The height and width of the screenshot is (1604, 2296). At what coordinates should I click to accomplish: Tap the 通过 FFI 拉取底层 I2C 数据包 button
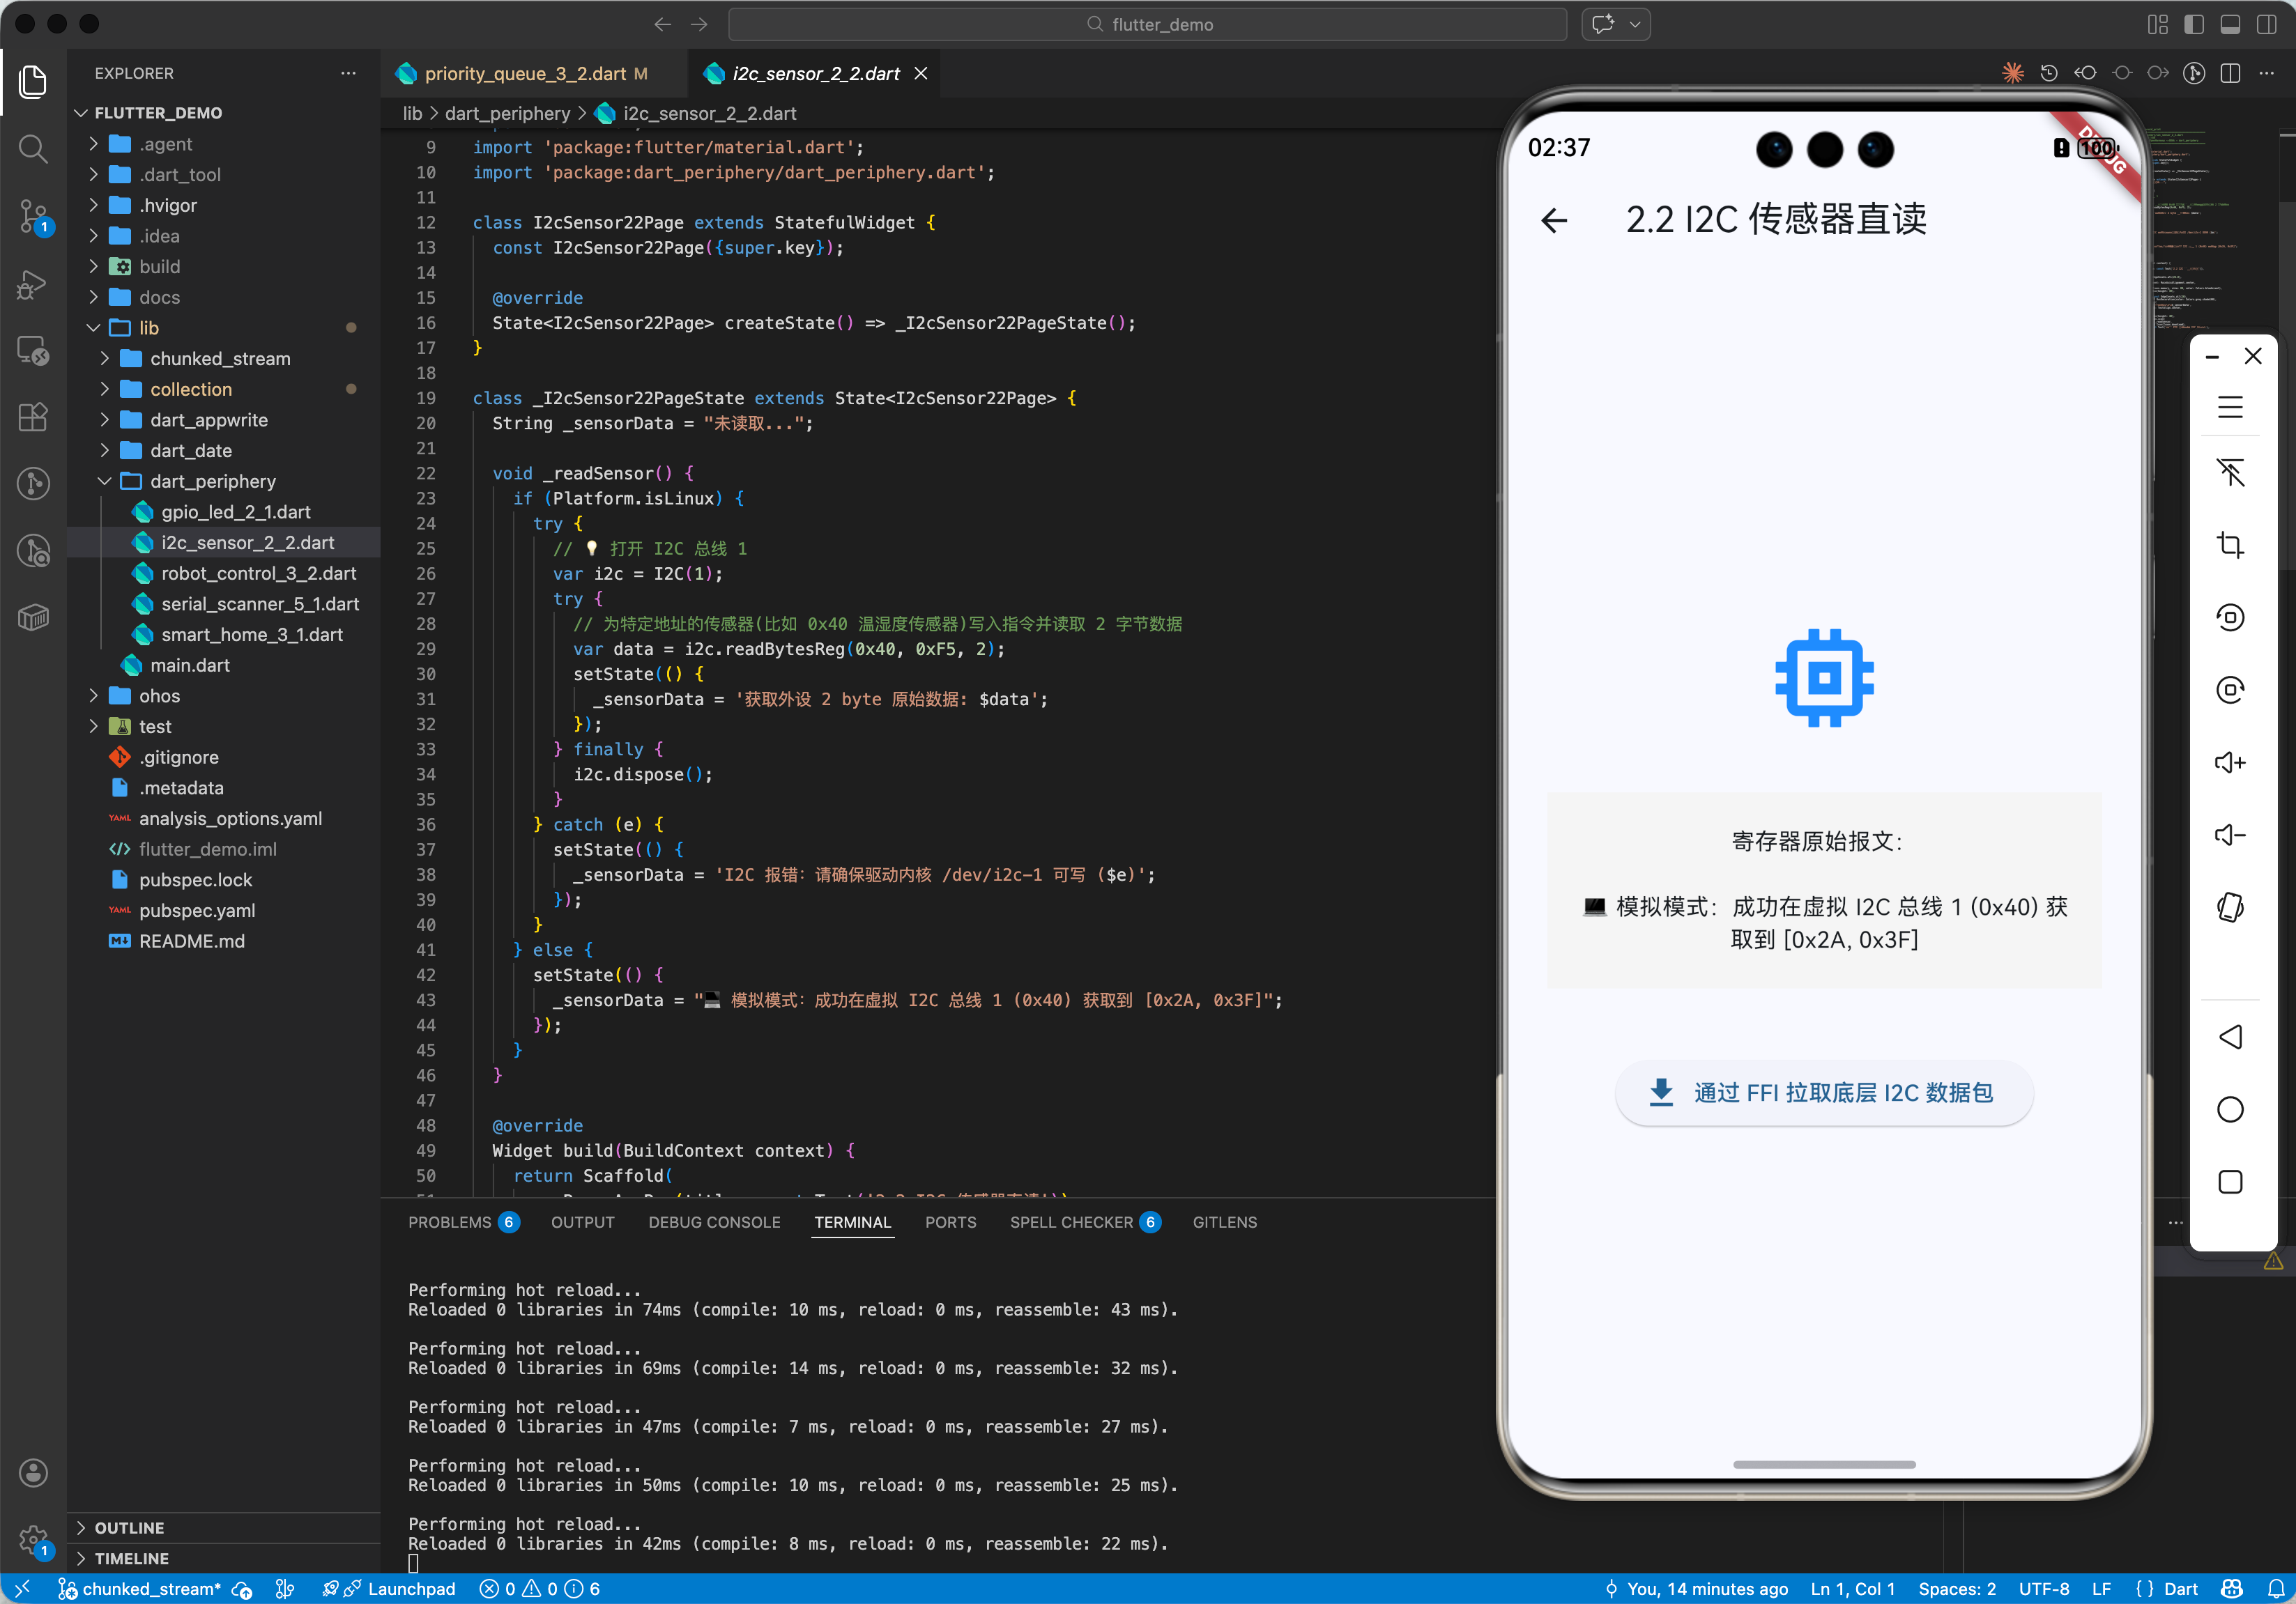[1823, 1093]
